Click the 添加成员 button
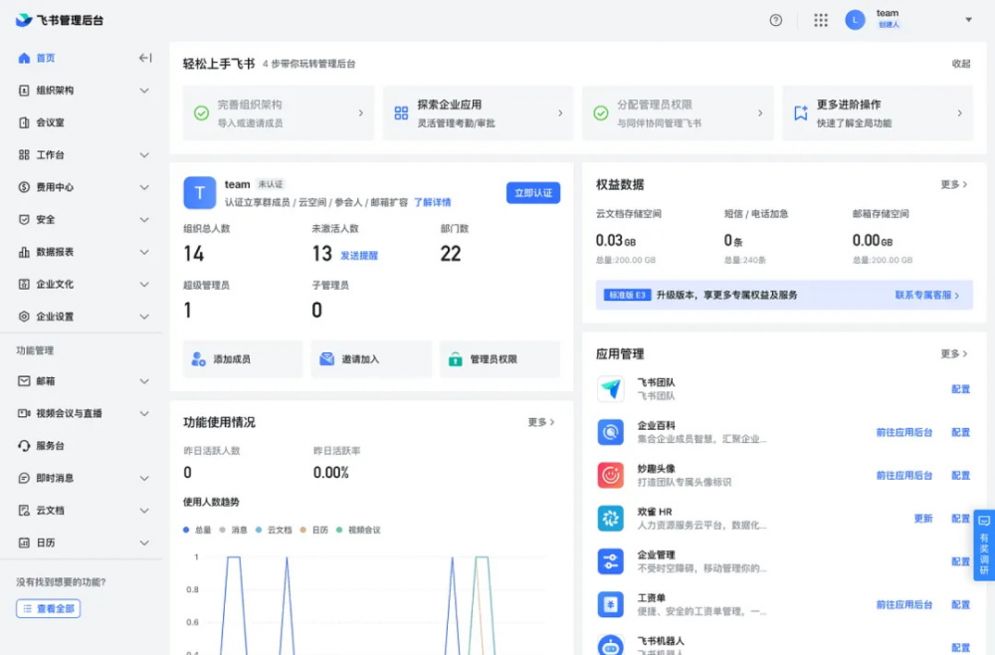The image size is (995, 655). tap(243, 359)
